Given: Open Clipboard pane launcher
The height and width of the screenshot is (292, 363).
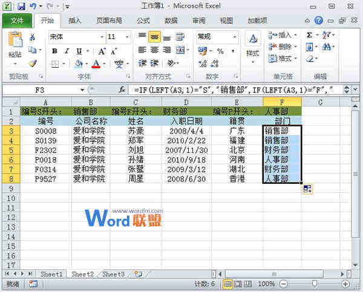Looking at the screenshot, I should pos(41,76).
